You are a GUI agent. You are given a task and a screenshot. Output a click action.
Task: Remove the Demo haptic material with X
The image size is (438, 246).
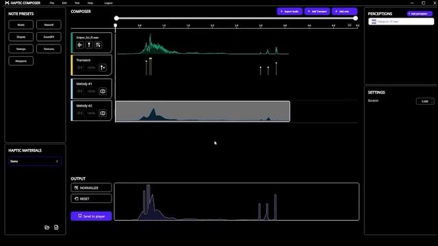click(57, 161)
